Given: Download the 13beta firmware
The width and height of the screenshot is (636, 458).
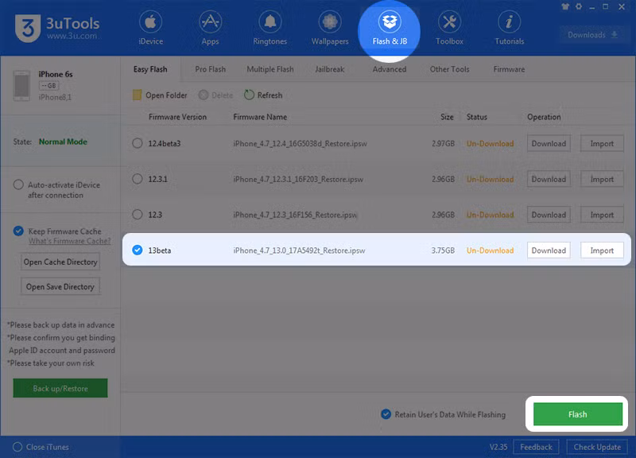Looking at the screenshot, I should tap(549, 250).
